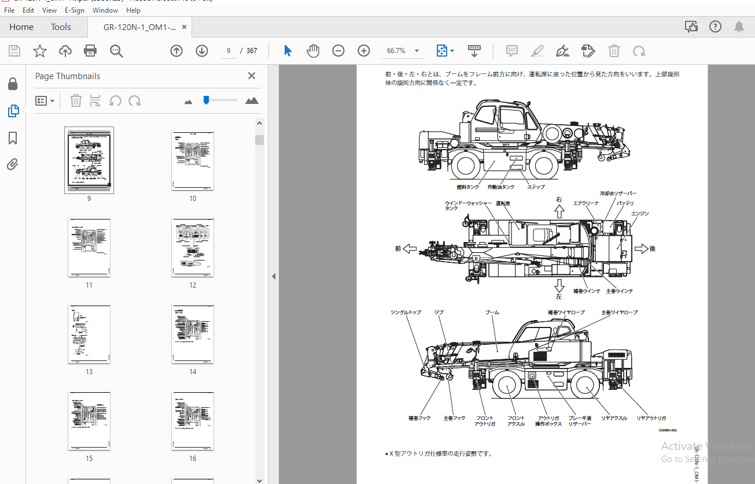
Task: Bookmark this file with the star icon
Action: [x=40, y=51]
